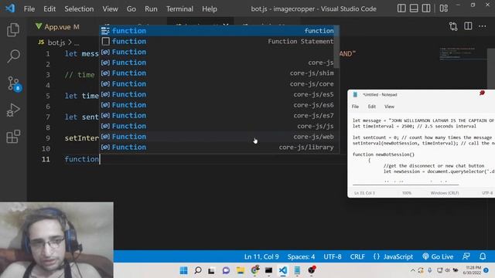Place cursor after function on line 11
Screen dimensions: 495x278
[100, 159]
